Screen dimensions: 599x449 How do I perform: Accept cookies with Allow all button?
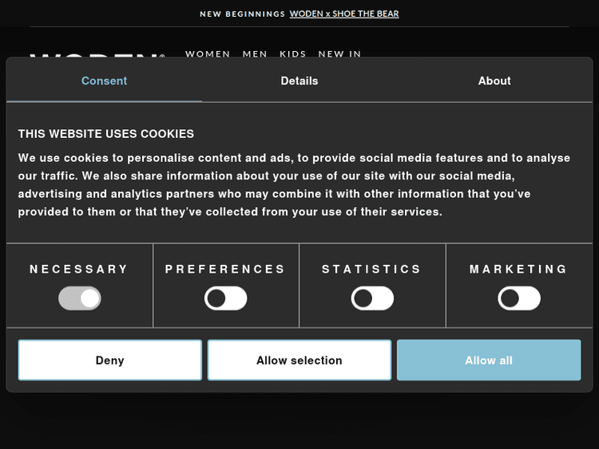(489, 360)
